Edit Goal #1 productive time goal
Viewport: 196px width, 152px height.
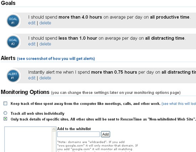tap(32, 23)
